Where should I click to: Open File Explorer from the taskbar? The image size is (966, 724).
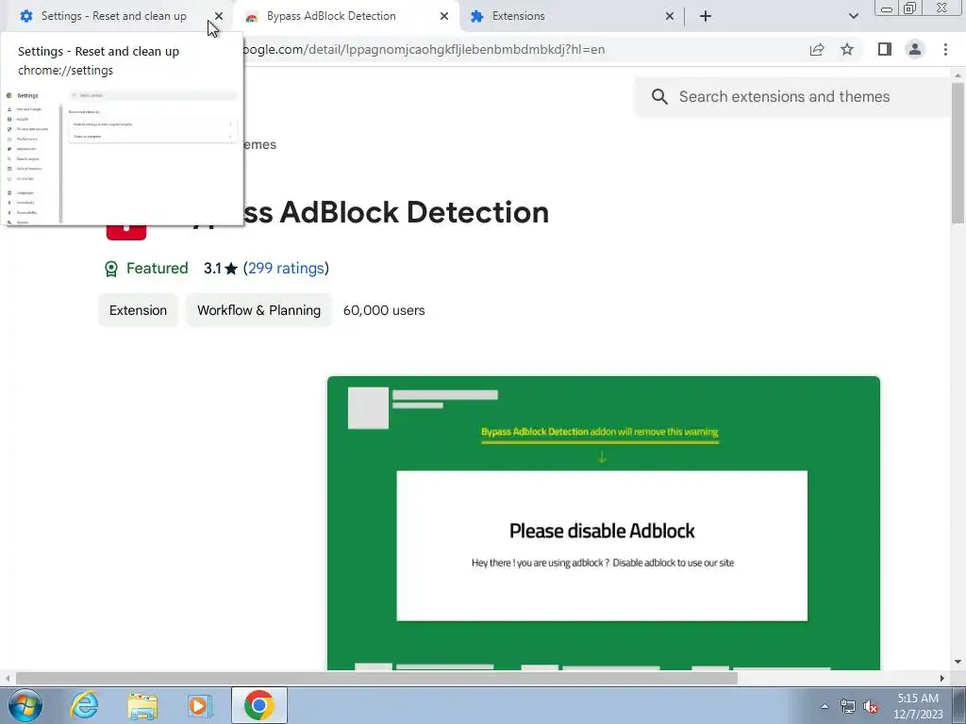tap(142, 705)
